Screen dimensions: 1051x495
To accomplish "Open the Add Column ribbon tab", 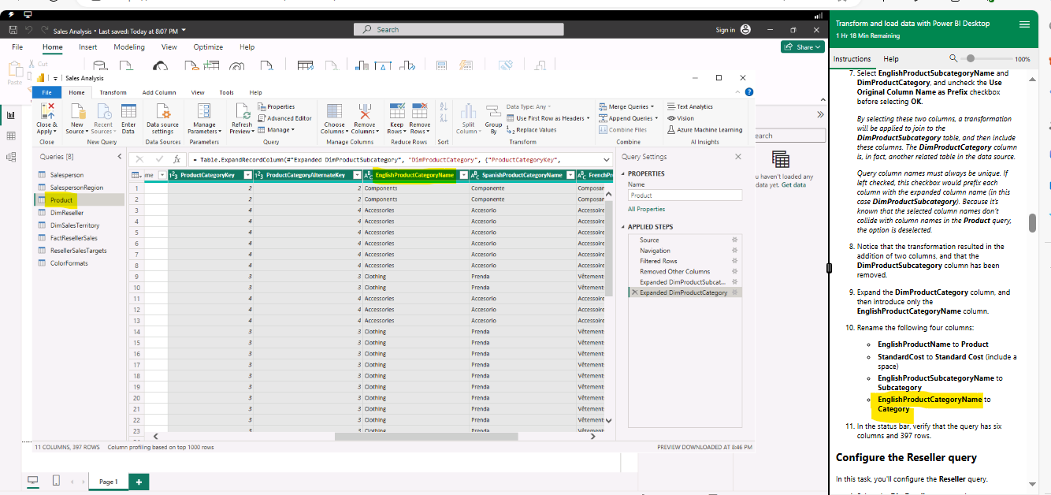I will click(159, 92).
